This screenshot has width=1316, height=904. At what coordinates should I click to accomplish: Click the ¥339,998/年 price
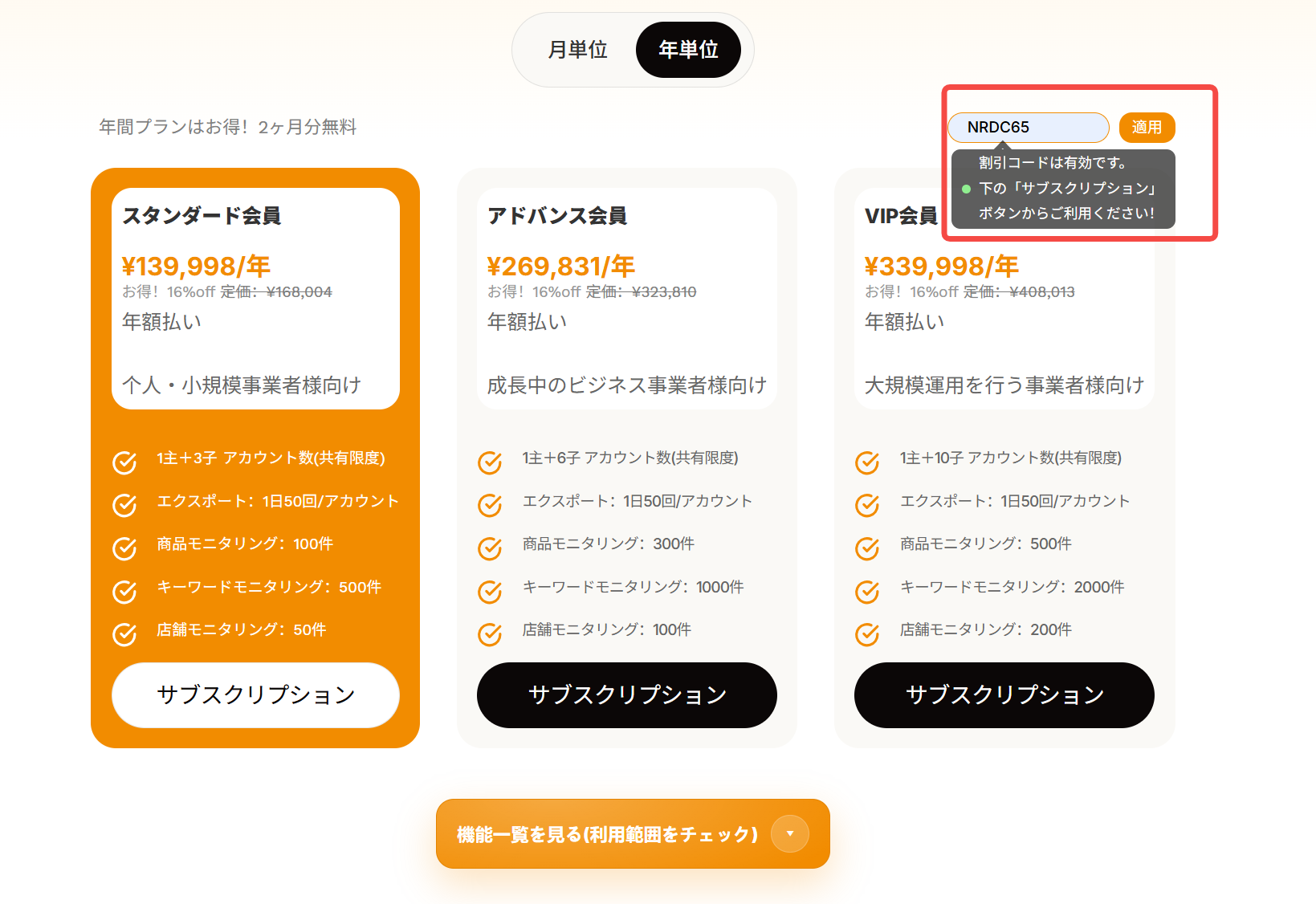pyautogui.click(x=942, y=266)
